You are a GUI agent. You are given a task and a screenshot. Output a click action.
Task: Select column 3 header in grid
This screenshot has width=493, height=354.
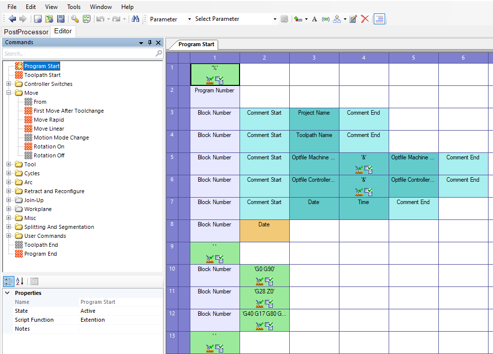pyautogui.click(x=314, y=58)
